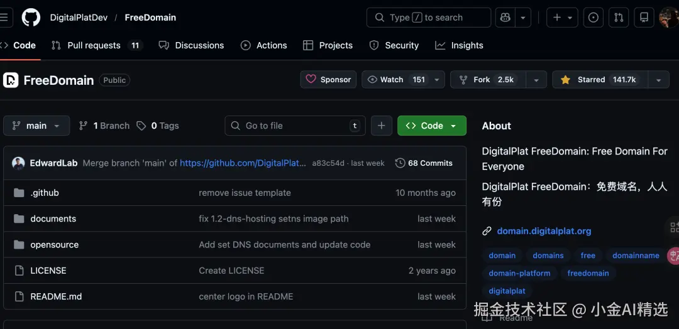
Task: Toggle the Starred button
Action: coord(600,80)
